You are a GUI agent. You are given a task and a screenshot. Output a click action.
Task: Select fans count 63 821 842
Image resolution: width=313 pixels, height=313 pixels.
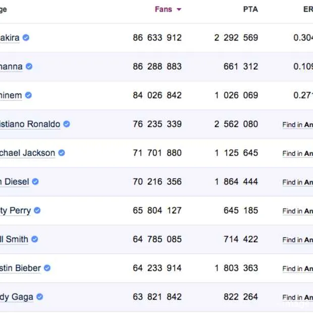(x=158, y=297)
